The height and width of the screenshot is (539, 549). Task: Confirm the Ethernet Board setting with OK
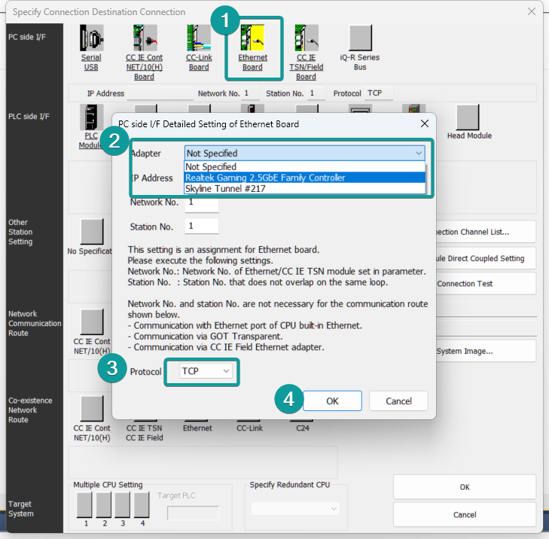coord(332,401)
